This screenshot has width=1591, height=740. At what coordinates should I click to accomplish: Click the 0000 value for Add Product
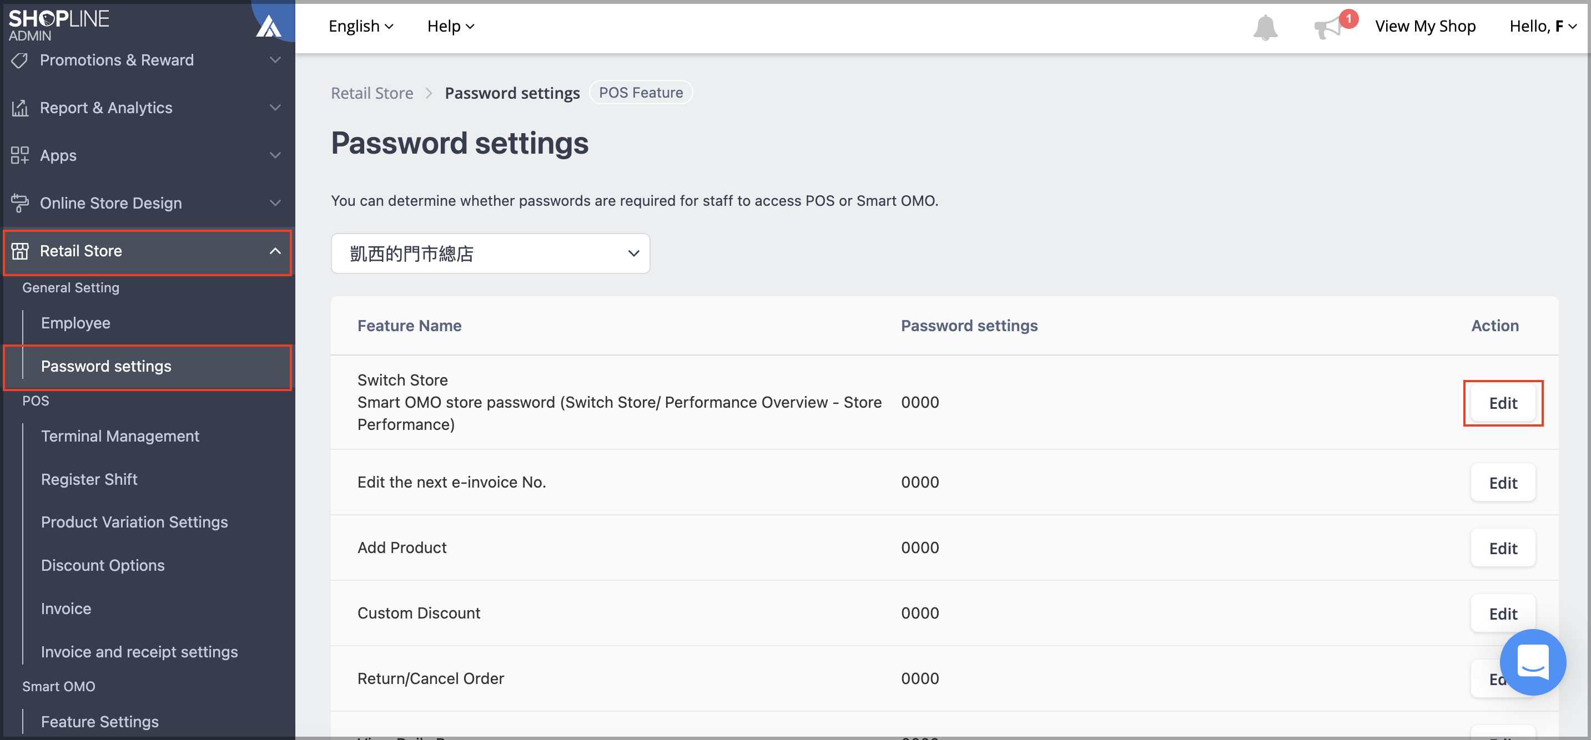920,548
